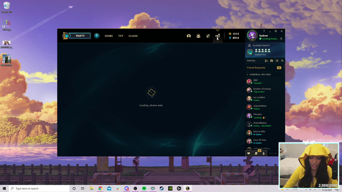Select friend no scalies
Image resolution: width=342 pixels, height=192 pixels.
point(265,98)
